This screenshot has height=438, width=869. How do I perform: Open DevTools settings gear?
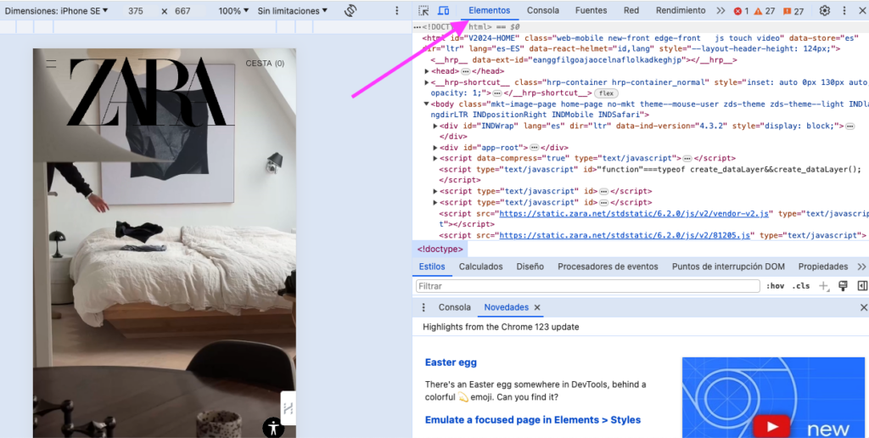[x=825, y=10]
